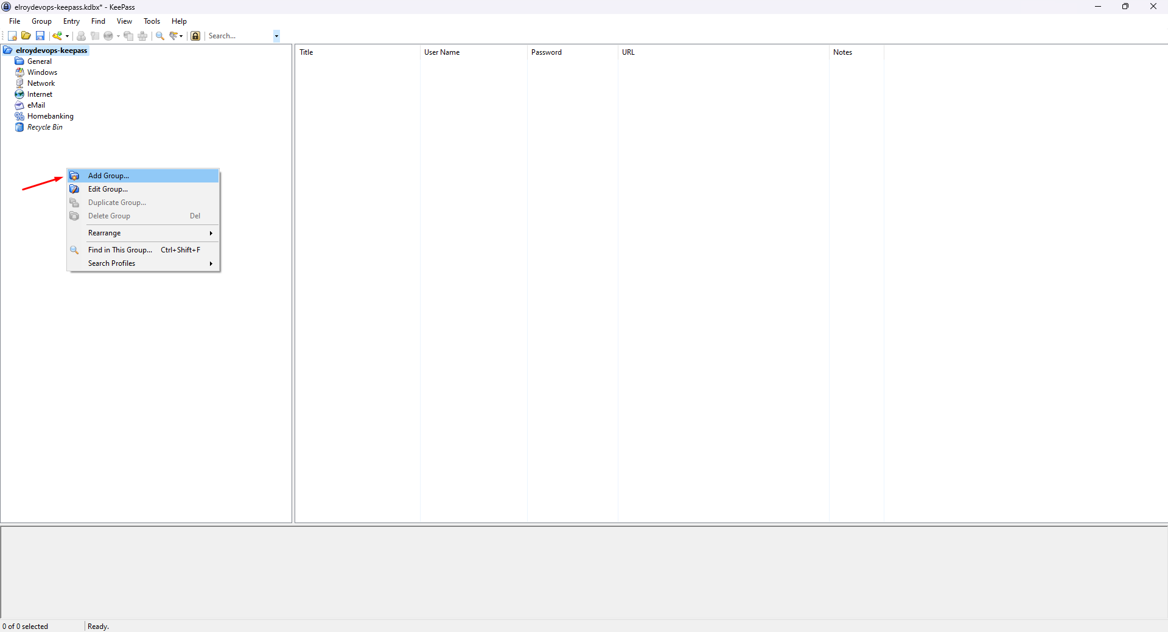Click the Copy Password toolbar icon
This screenshot has width=1168, height=632.
pos(95,36)
